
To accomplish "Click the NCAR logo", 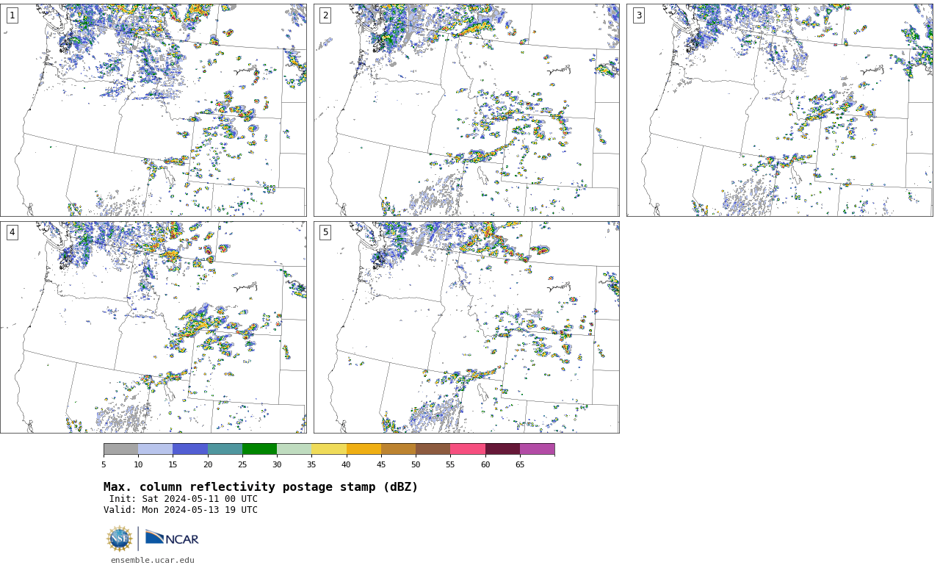I will click(x=172, y=539).
